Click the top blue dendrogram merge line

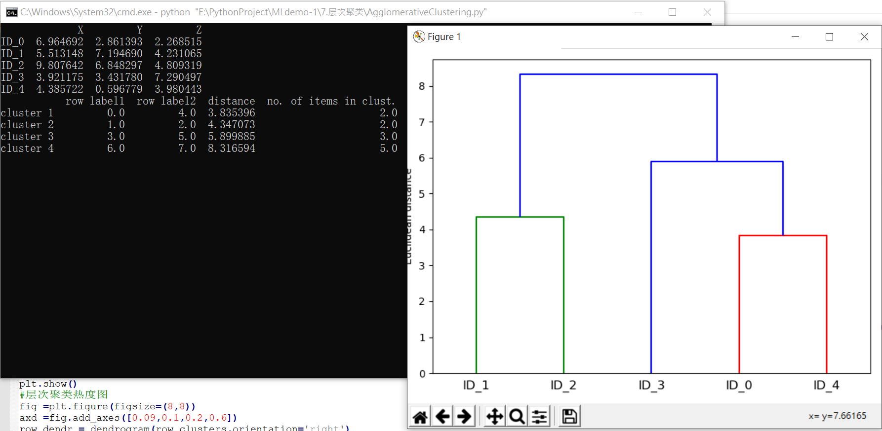tap(618, 74)
